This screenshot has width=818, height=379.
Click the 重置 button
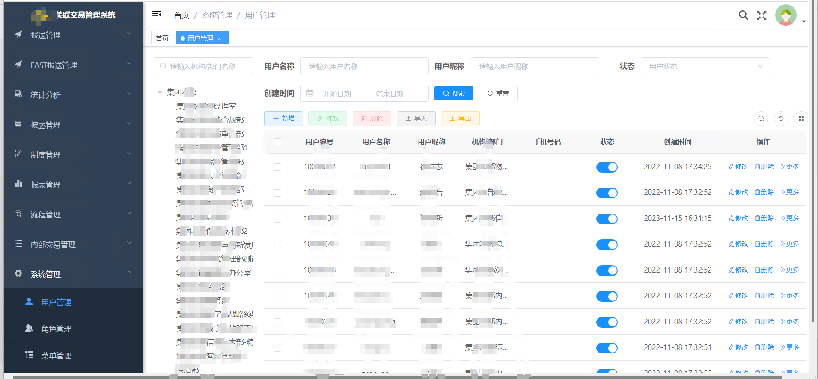pos(498,93)
